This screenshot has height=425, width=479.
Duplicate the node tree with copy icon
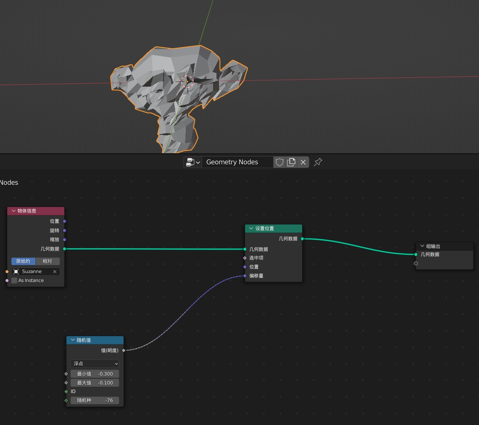[x=291, y=162]
